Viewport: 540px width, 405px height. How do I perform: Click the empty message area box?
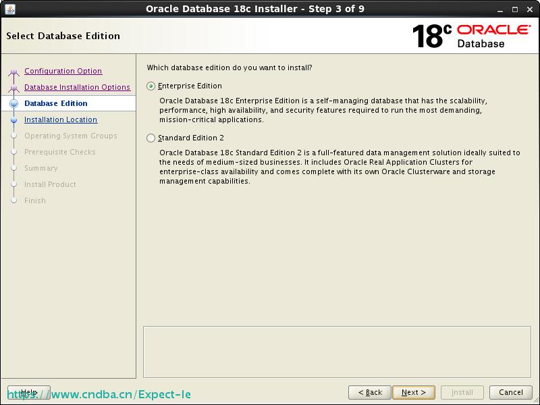coord(337,352)
